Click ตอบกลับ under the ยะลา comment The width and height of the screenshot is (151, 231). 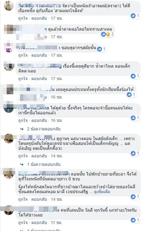pos(39,199)
